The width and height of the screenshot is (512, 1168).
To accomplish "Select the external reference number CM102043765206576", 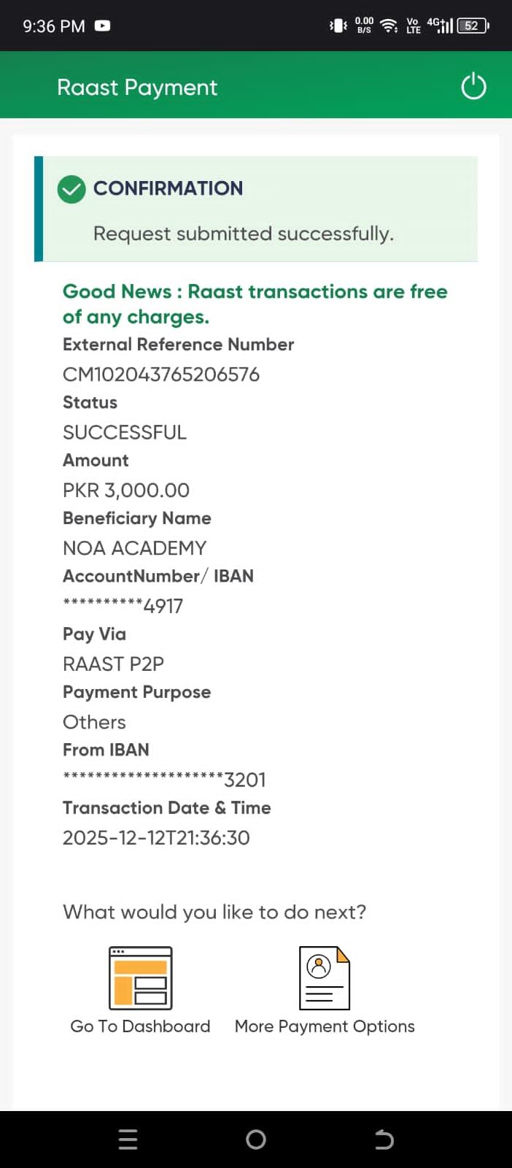I will (161, 374).
